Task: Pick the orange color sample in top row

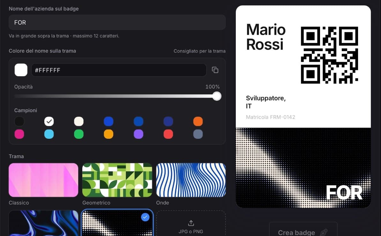Action: click(198, 122)
